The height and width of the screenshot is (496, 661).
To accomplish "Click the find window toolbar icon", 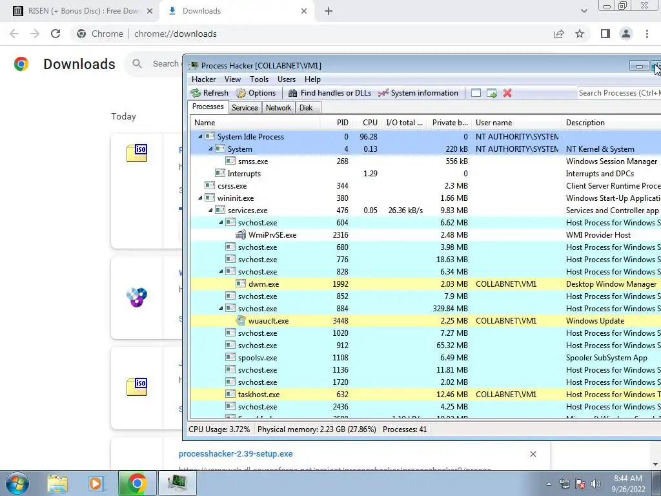I will 476,93.
